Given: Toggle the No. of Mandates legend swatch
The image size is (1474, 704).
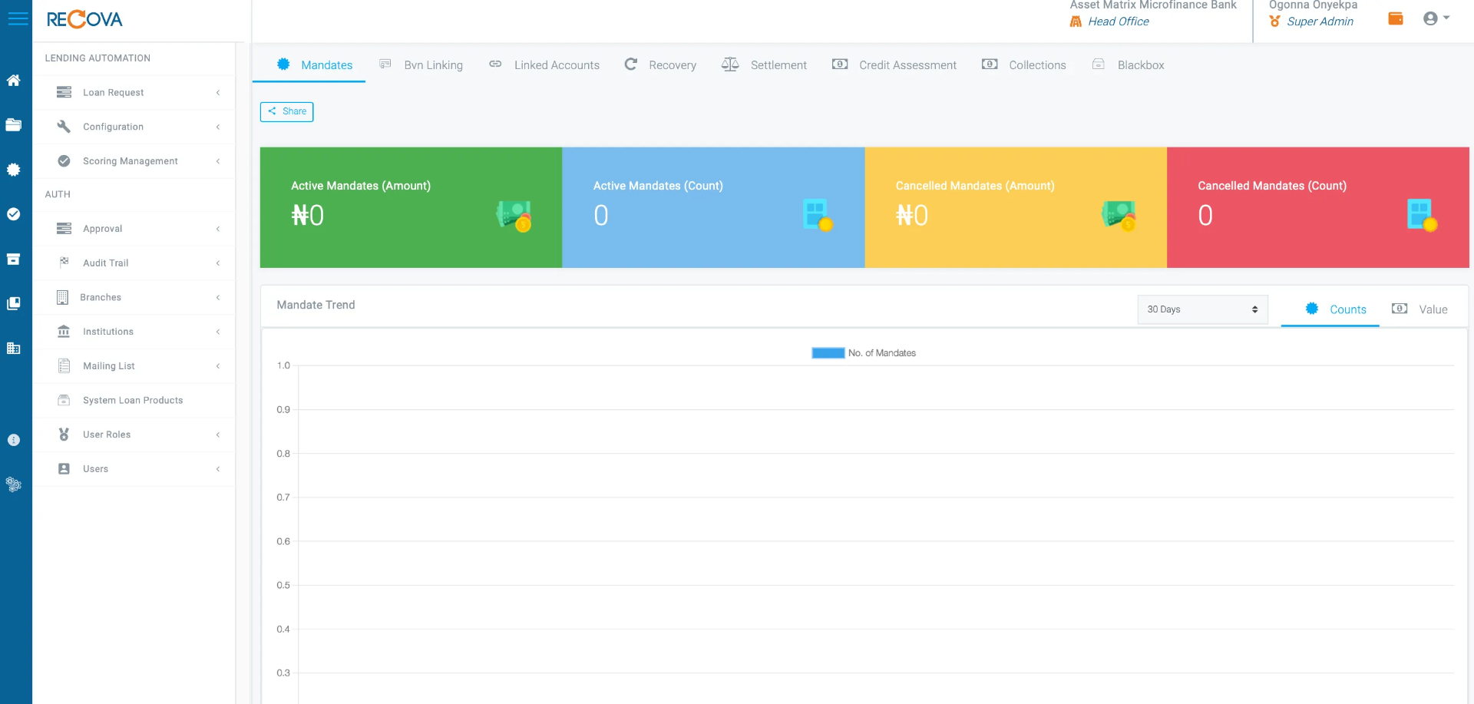Looking at the screenshot, I should pos(828,353).
